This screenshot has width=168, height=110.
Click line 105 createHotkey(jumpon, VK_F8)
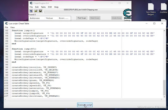coord(30,91)
